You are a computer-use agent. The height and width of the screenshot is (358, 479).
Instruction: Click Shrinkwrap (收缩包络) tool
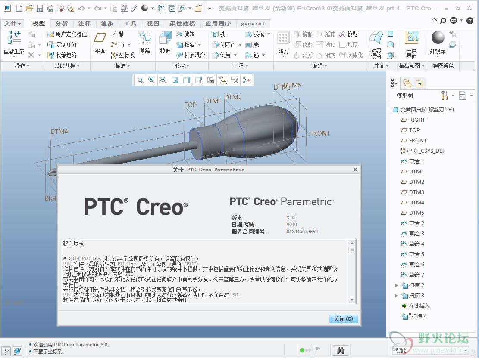[x=62, y=55]
